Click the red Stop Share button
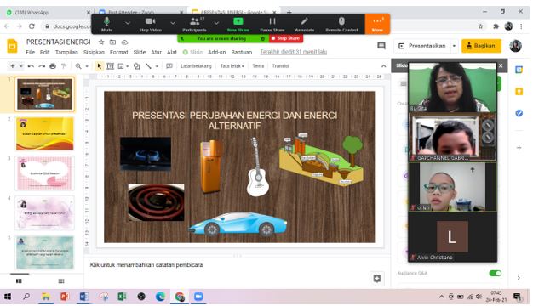The height and width of the screenshot is (306, 533). pos(286,38)
